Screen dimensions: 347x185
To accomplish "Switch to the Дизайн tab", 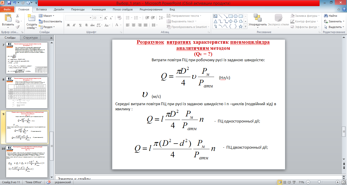I will pos(59,9).
